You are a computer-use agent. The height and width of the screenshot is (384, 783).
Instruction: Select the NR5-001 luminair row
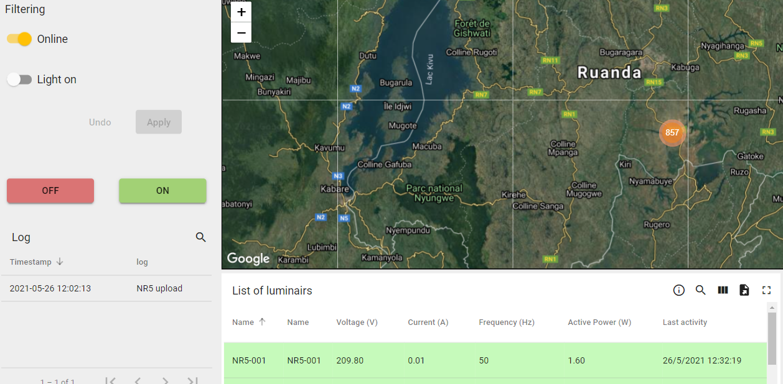point(495,360)
